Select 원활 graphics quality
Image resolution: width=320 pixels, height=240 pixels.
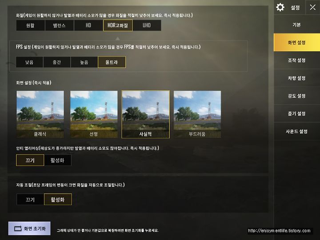click(30, 25)
